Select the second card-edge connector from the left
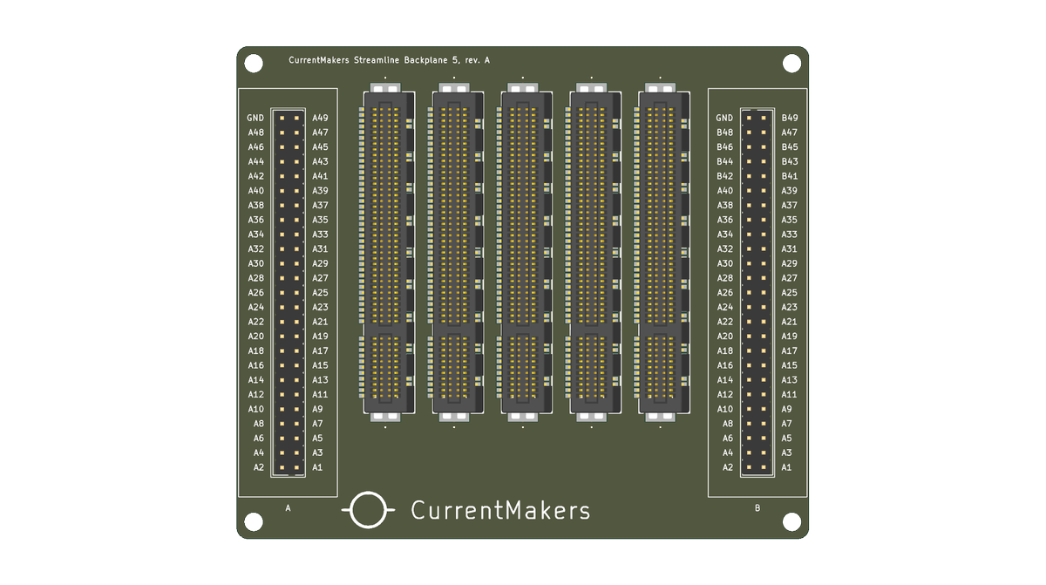Viewport: 1046px width, 585px height. (454, 253)
